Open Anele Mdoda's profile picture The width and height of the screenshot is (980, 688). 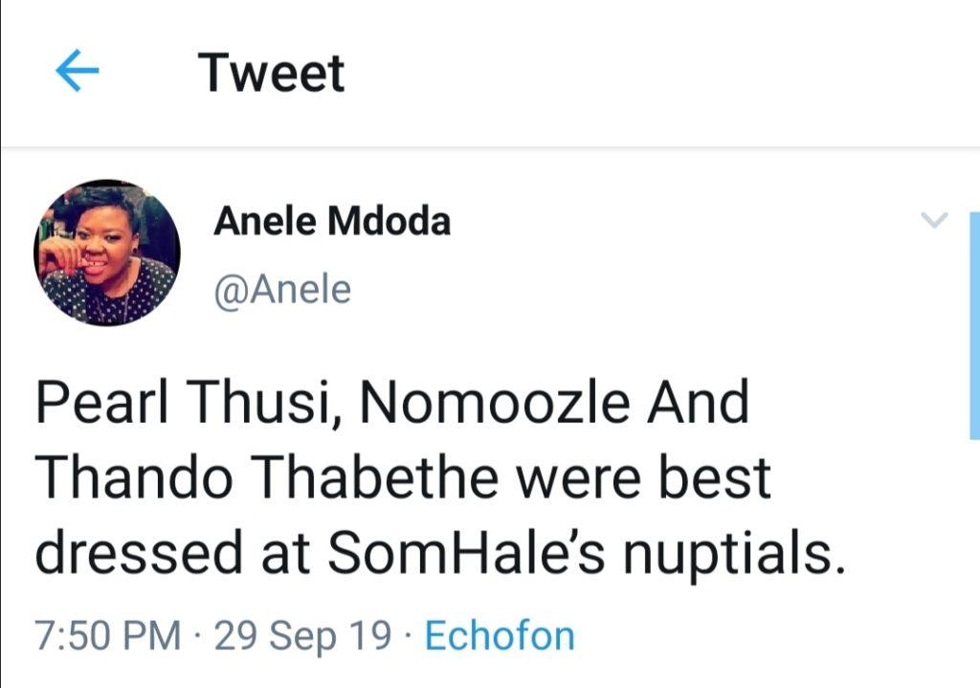(107, 253)
